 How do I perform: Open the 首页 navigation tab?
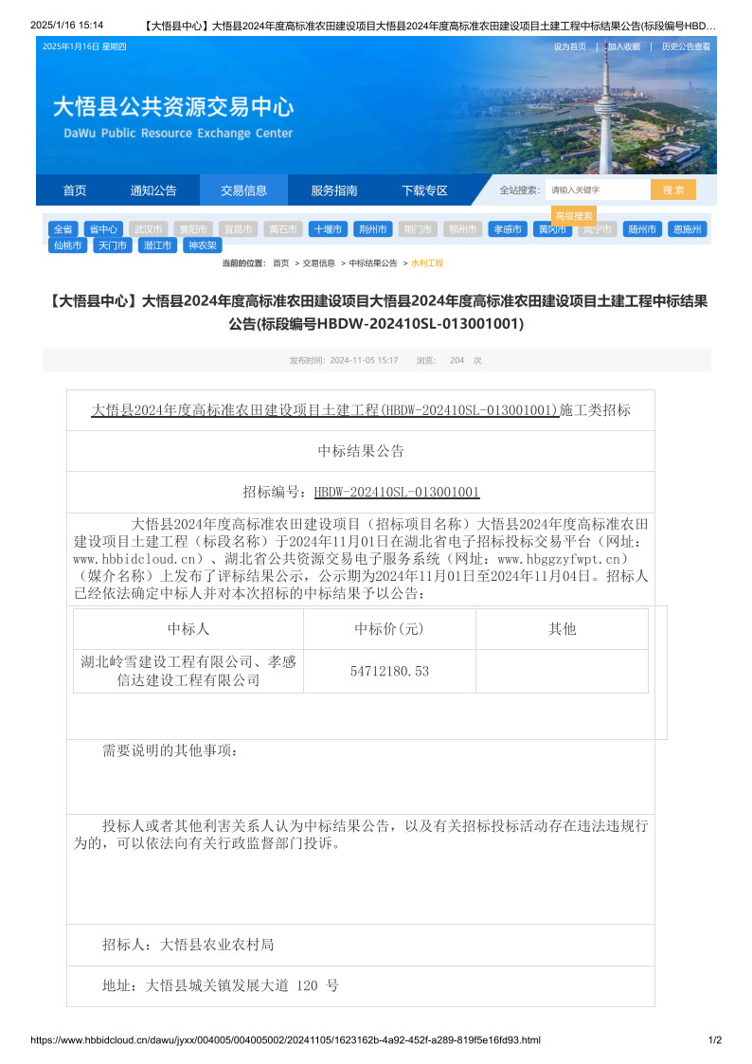pos(75,190)
